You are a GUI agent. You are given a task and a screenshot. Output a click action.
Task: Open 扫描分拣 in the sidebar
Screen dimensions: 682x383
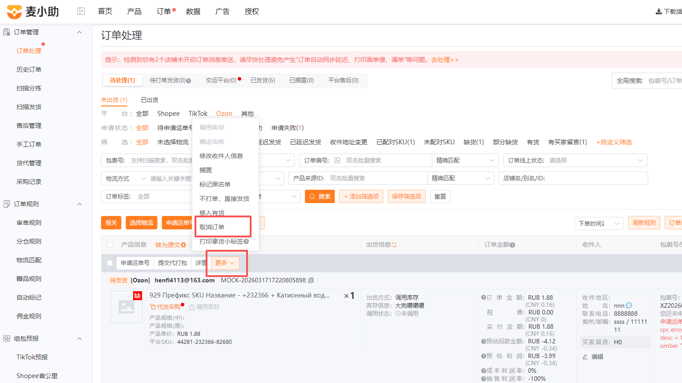coord(29,88)
